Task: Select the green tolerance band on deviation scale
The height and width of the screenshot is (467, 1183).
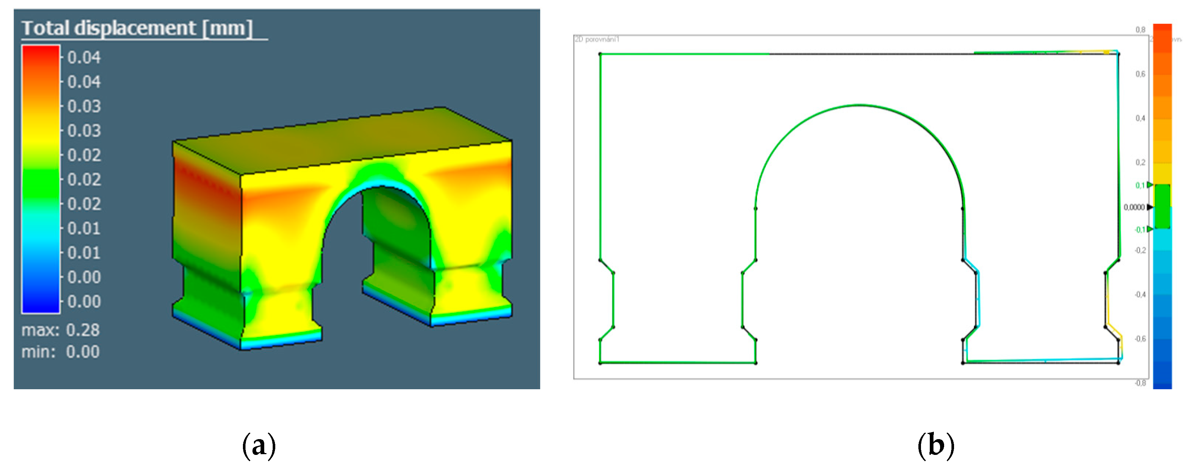Action: pos(1162,206)
